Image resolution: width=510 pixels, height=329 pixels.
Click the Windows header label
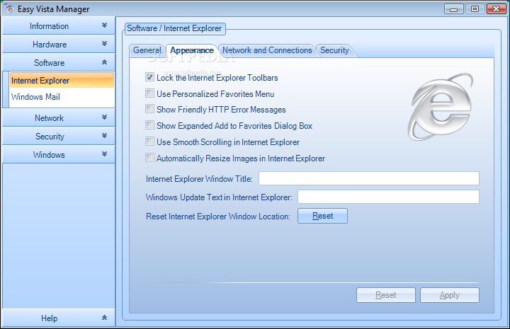pos(49,154)
